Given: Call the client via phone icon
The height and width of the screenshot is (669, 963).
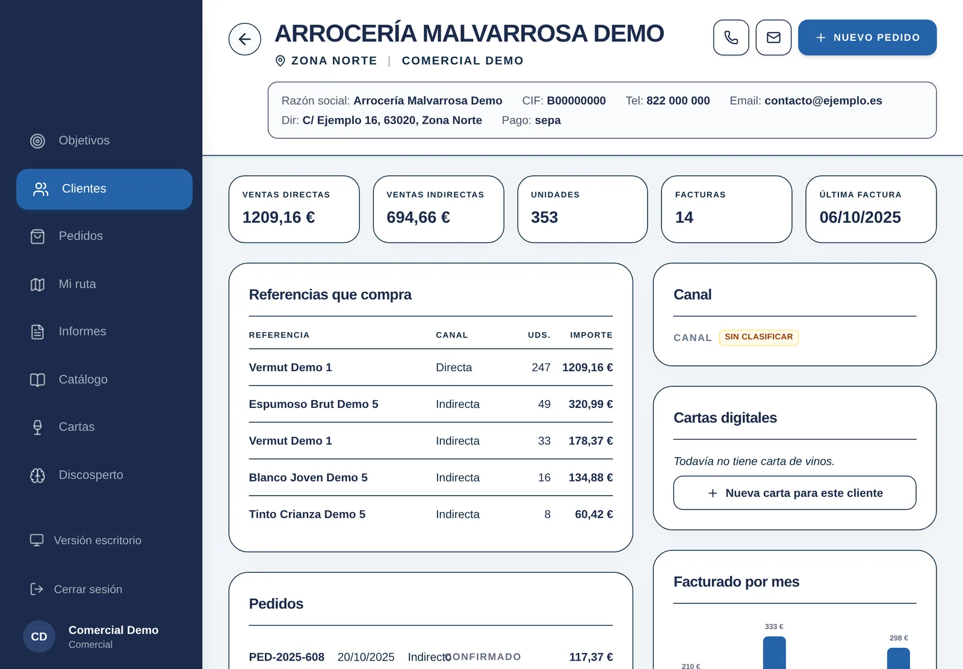Looking at the screenshot, I should pyautogui.click(x=731, y=37).
